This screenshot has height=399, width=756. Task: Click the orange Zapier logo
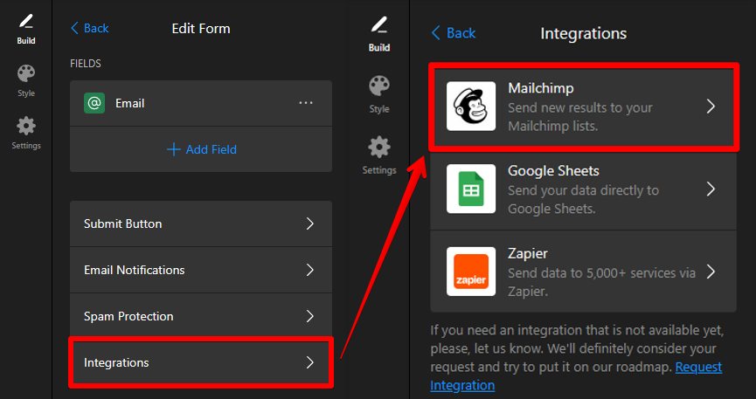(471, 272)
